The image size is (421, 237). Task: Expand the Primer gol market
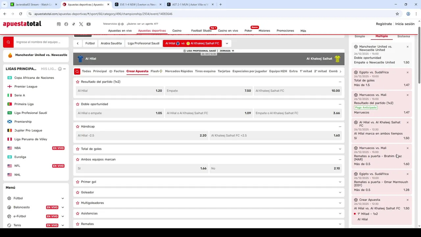[340, 182]
